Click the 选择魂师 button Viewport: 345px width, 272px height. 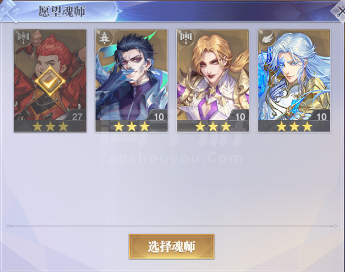pyautogui.click(x=172, y=246)
